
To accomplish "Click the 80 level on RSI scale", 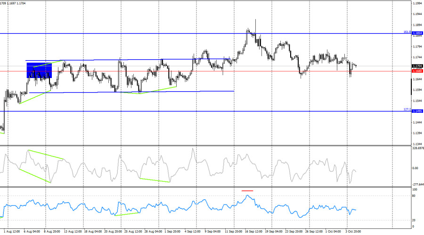I will click(414, 196).
